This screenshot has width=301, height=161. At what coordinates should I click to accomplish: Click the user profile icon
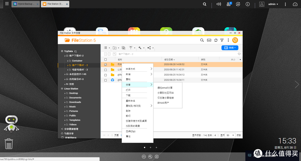point(262,4)
